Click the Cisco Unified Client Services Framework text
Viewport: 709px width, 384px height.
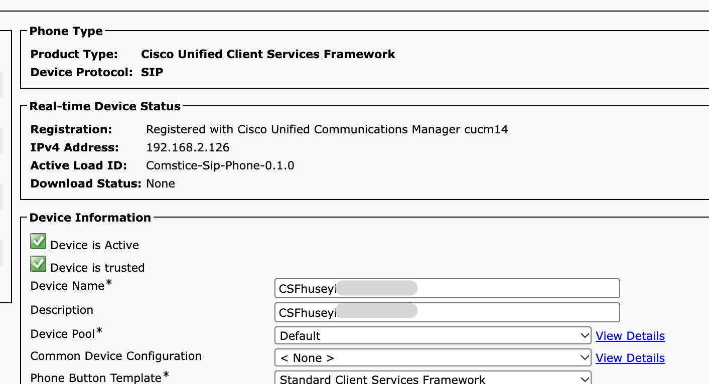tap(268, 54)
